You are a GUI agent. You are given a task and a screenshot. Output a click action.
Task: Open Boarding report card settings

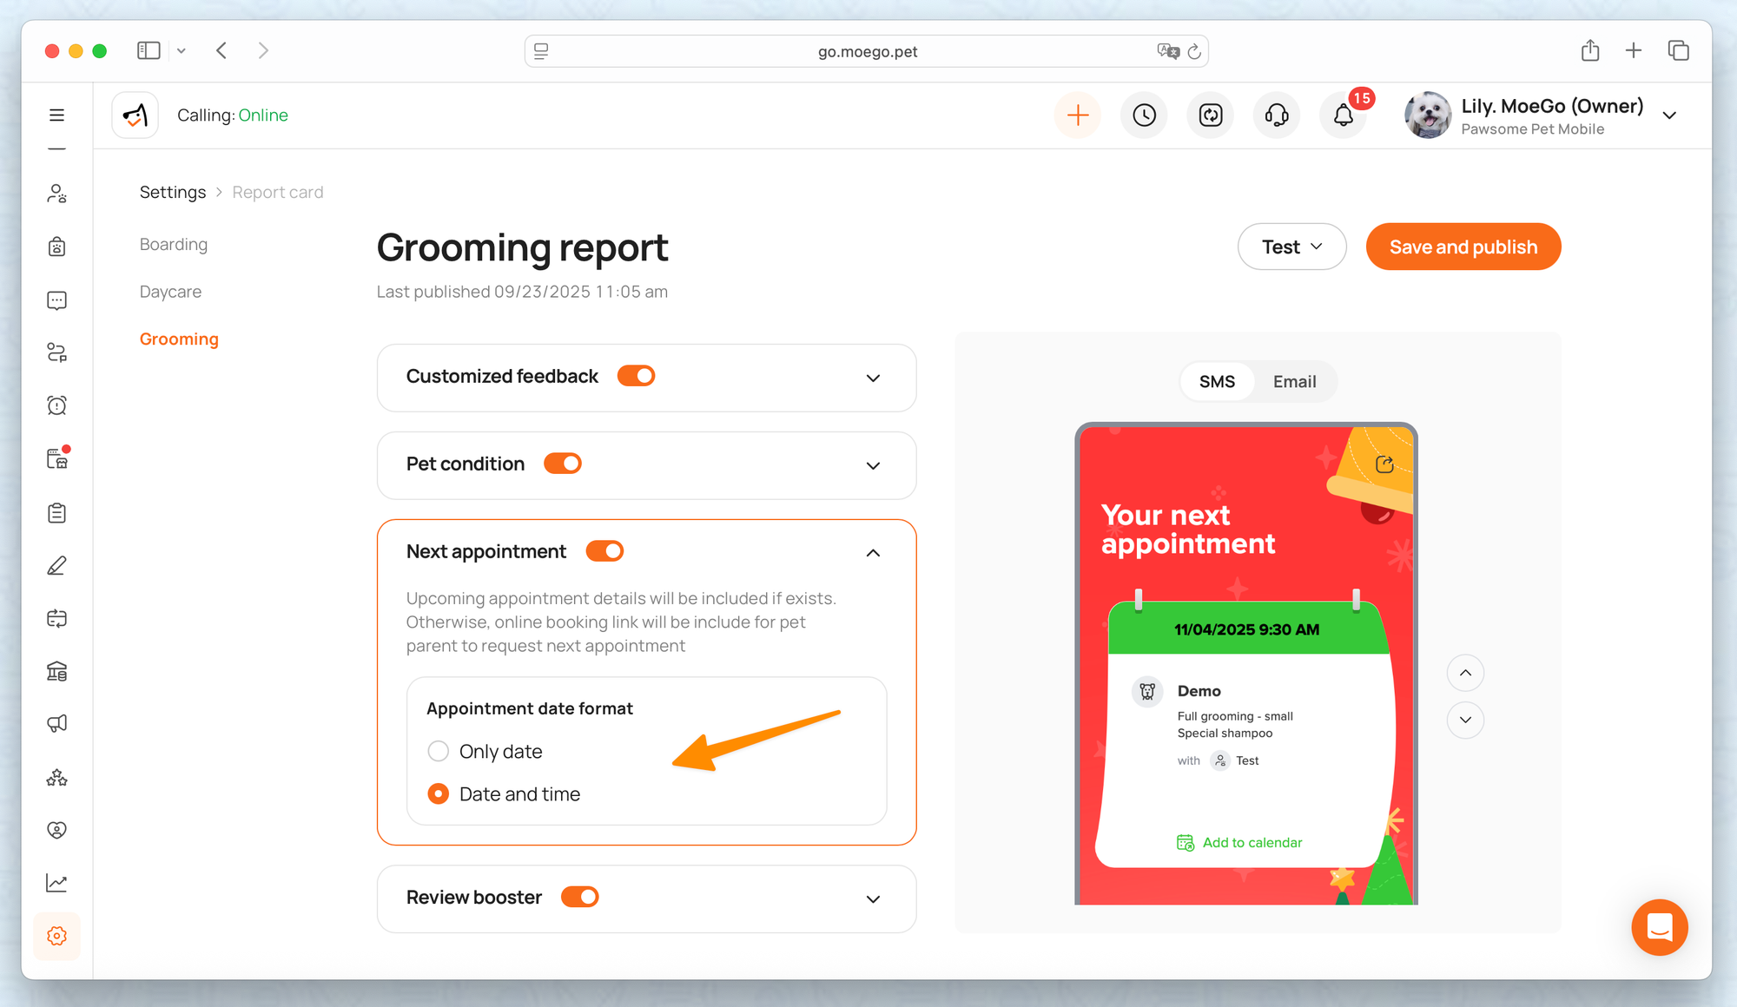point(174,245)
